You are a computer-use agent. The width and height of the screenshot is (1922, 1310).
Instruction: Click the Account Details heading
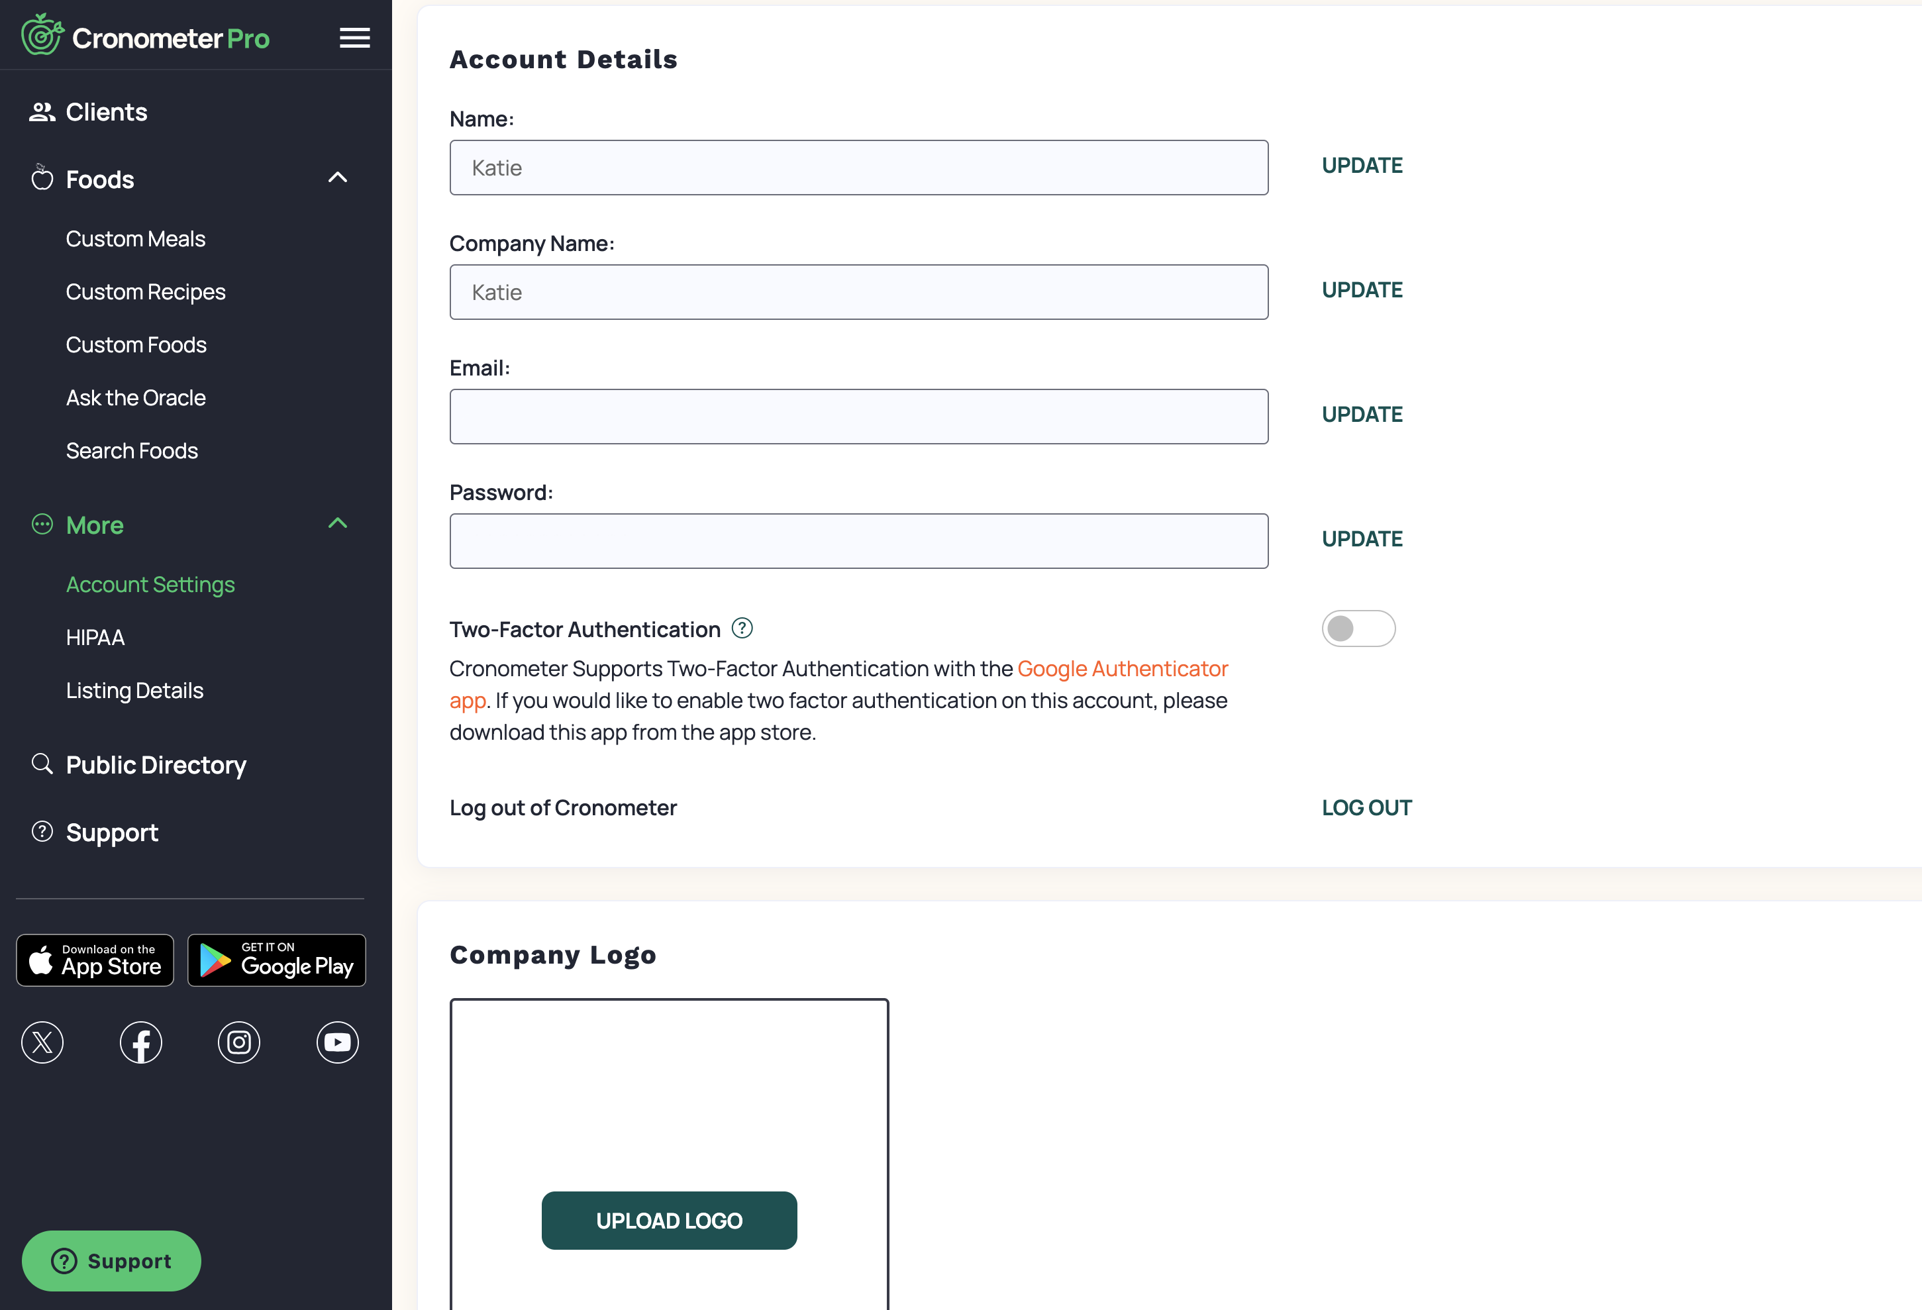[x=563, y=60]
